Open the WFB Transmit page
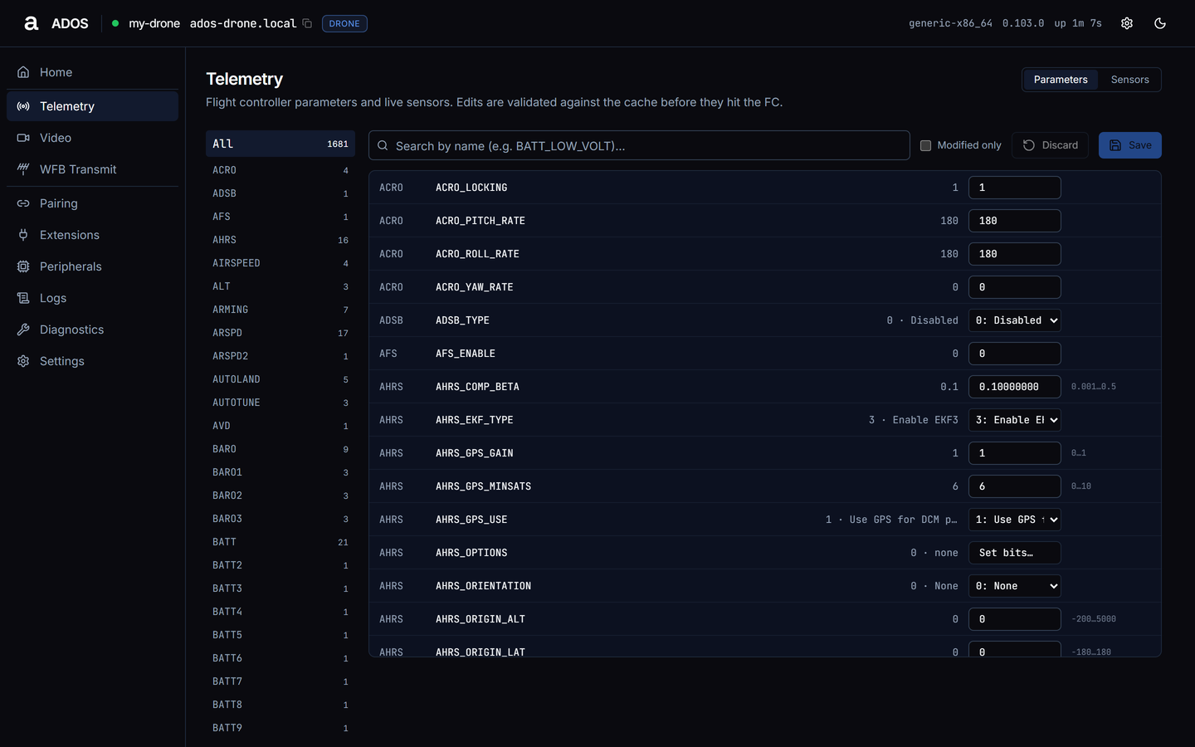 tap(92, 169)
